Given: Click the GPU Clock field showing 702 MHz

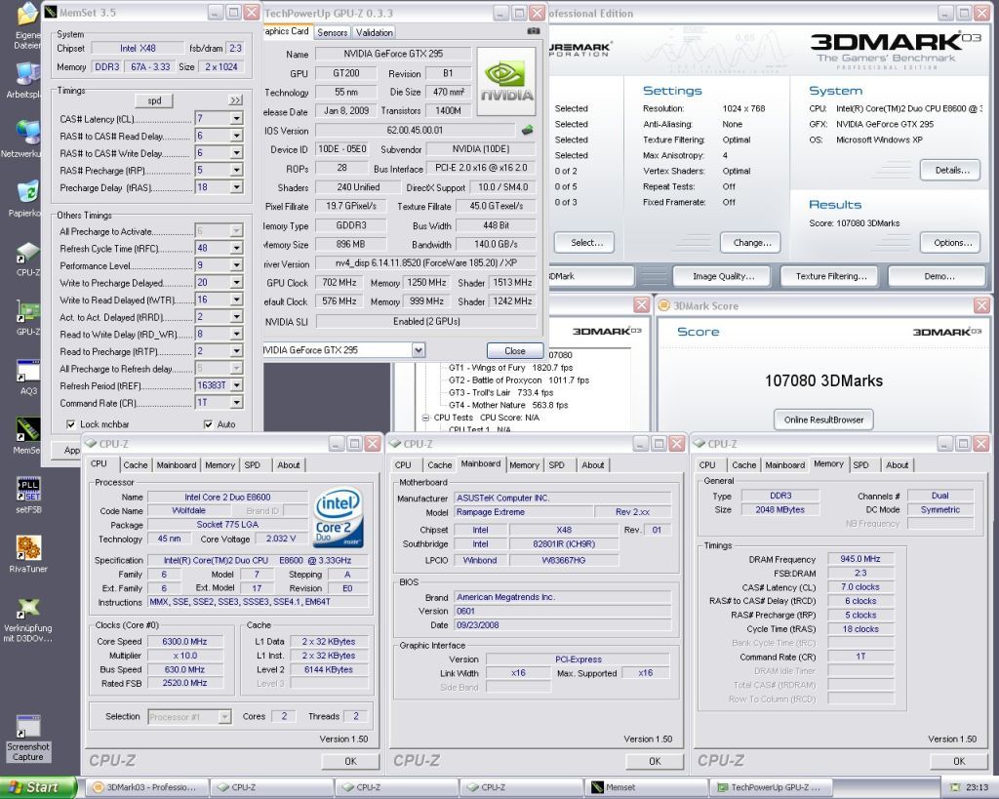Looking at the screenshot, I should pos(339,282).
